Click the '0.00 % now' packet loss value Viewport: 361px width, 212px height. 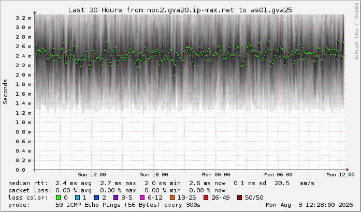(x=207, y=190)
